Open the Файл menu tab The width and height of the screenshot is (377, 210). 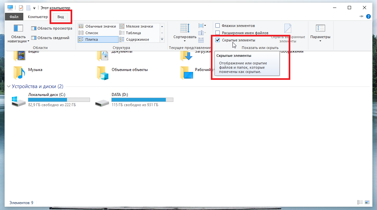[x=14, y=17]
